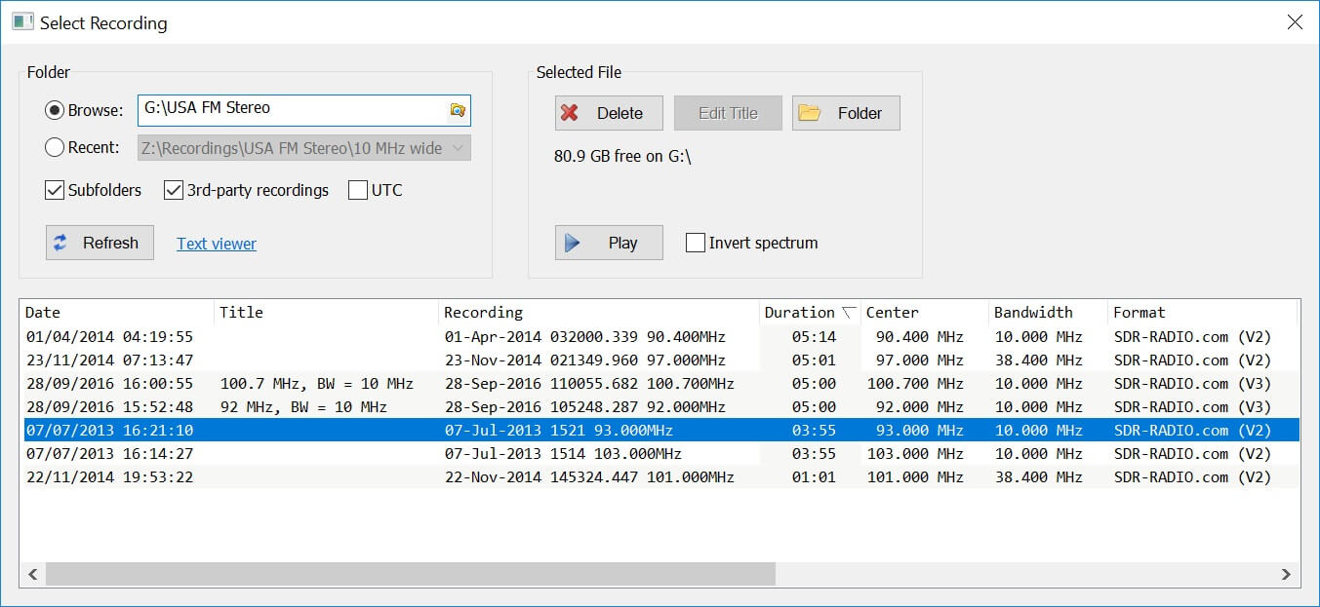Uncheck the Subfolders checkbox
The image size is (1320, 607).
click(55, 189)
